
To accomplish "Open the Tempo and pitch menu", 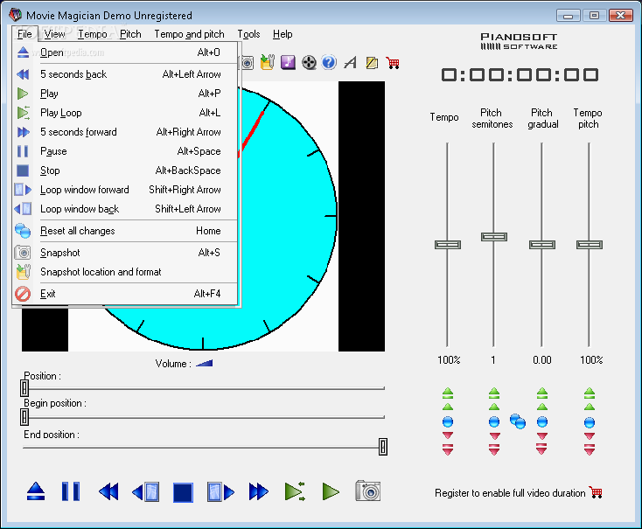I will (x=189, y=34).
